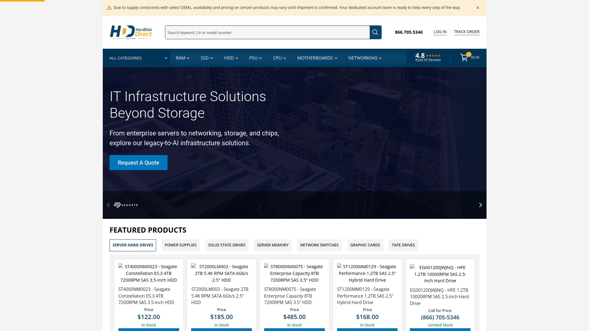Click the $0.00 cart total

pyautogui.click(x=475, y=58)
